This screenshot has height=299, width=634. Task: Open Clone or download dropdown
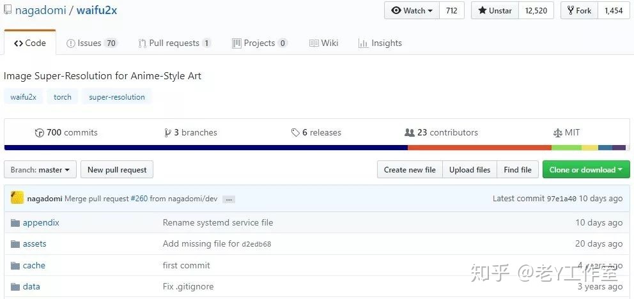[x=586, y=170]
